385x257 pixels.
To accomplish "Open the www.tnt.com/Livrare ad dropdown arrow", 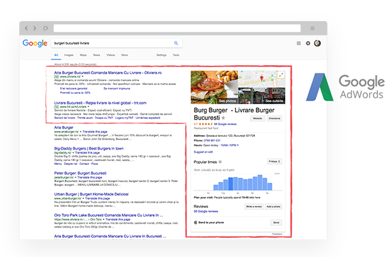I will pos(88,107).
